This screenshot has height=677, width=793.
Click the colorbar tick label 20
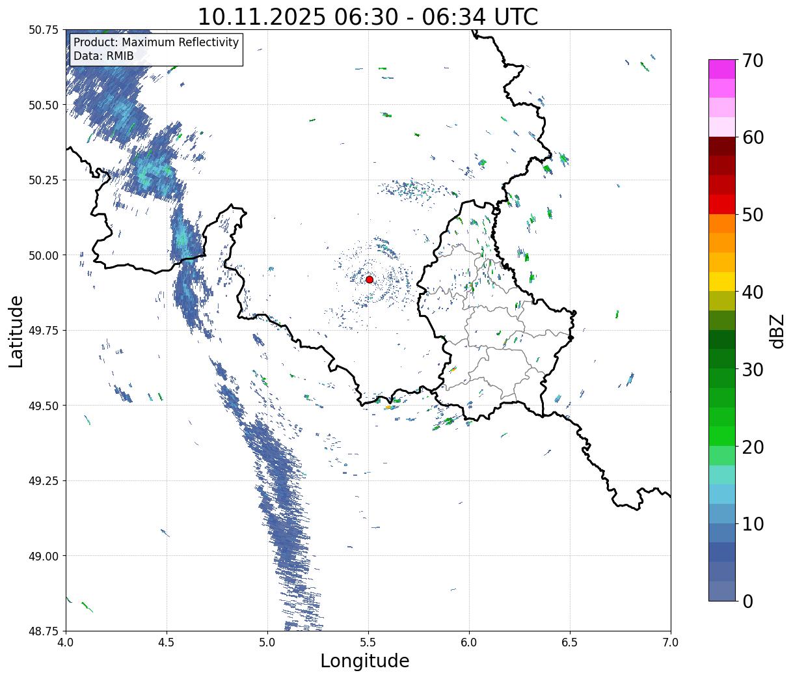tap(752, 447)
